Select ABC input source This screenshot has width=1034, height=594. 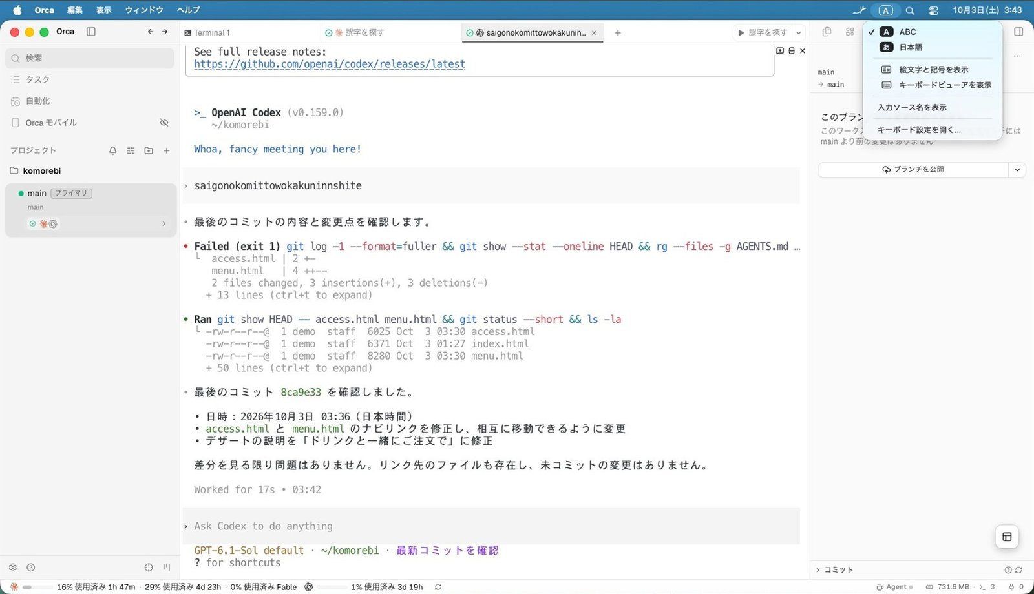tap(933, 32)
